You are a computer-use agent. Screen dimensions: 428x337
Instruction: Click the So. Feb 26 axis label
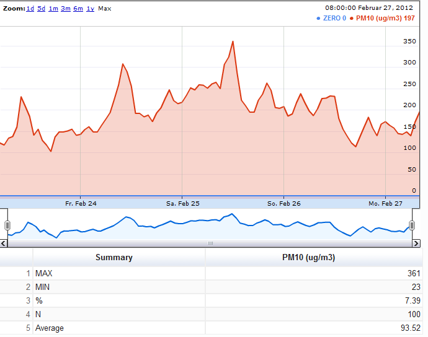tap(284, 204)
